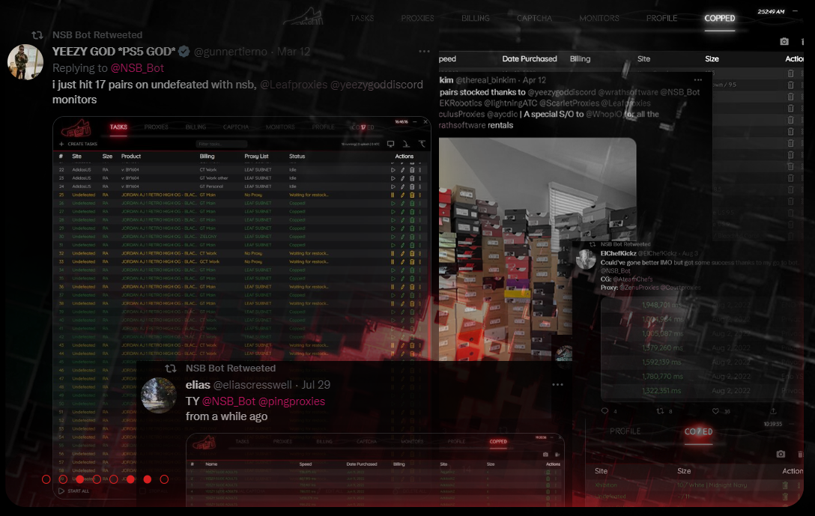The image size is (815, 516).
Task: Like ElChefKickz's tweet with the heart icon
Action: pyautogui.click(x=716, y=411)
